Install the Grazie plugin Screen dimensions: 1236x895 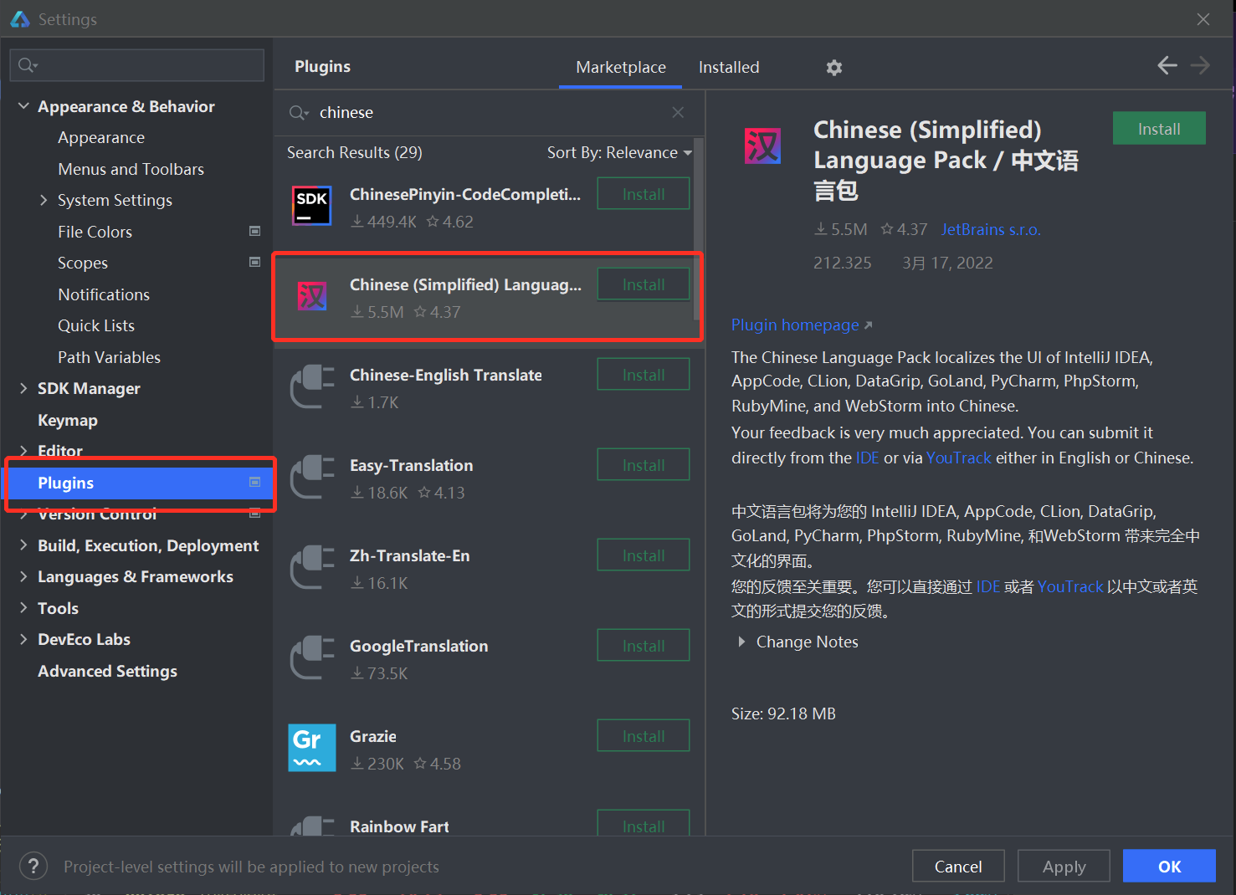coord(644,736)
